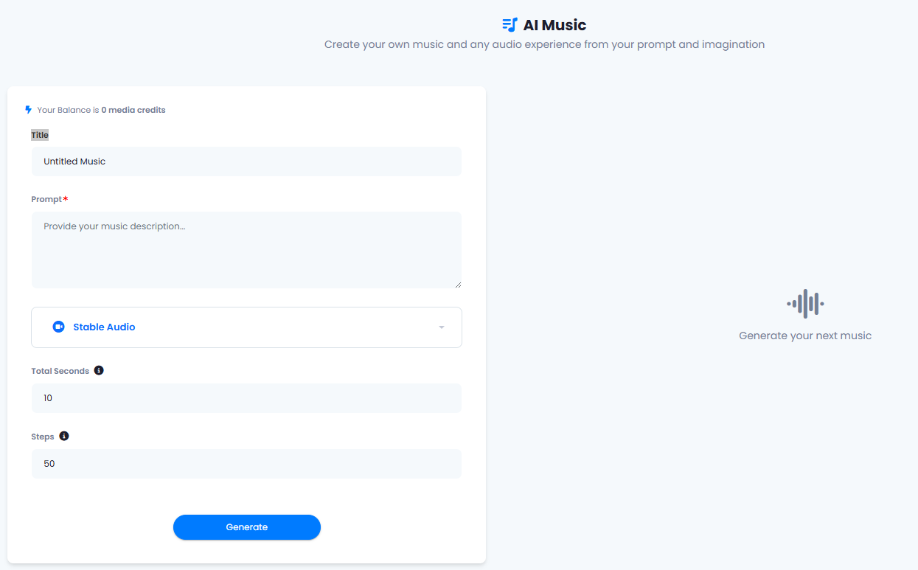Open the Stable Audio model selector
Image resolution: width=918 pixels, height=570 pixels.
246,327
